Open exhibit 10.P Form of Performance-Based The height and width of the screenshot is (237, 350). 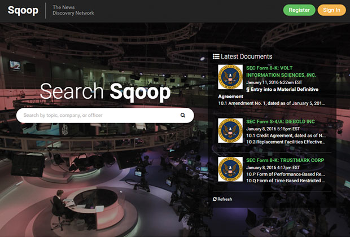pos(286,174)
